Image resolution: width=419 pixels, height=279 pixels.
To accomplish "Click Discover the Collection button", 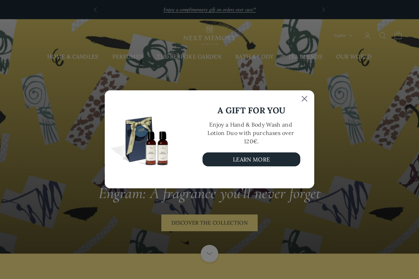I will coord(209,223).
